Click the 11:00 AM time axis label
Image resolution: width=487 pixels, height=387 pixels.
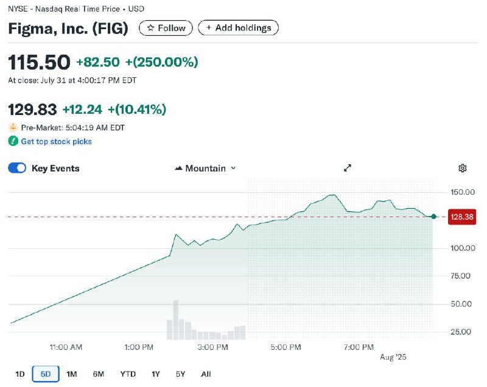tap(66, 347)
